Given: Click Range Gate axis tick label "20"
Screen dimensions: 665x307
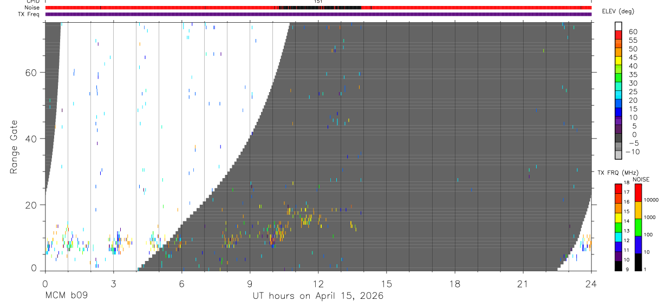Looking at the screenshot, I should point(30,205).
